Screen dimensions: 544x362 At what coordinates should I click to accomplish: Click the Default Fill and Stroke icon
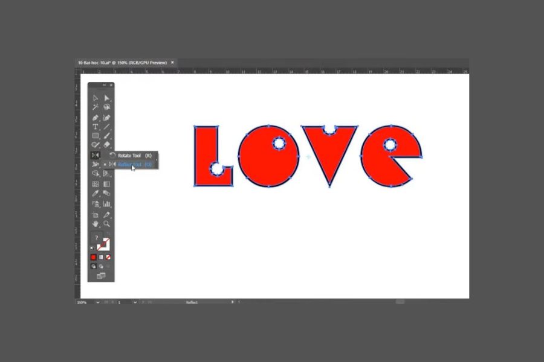coord(92,248)
